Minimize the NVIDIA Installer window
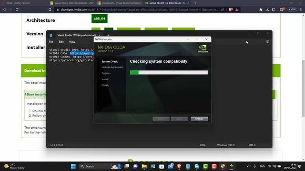 tap(188, 39)
